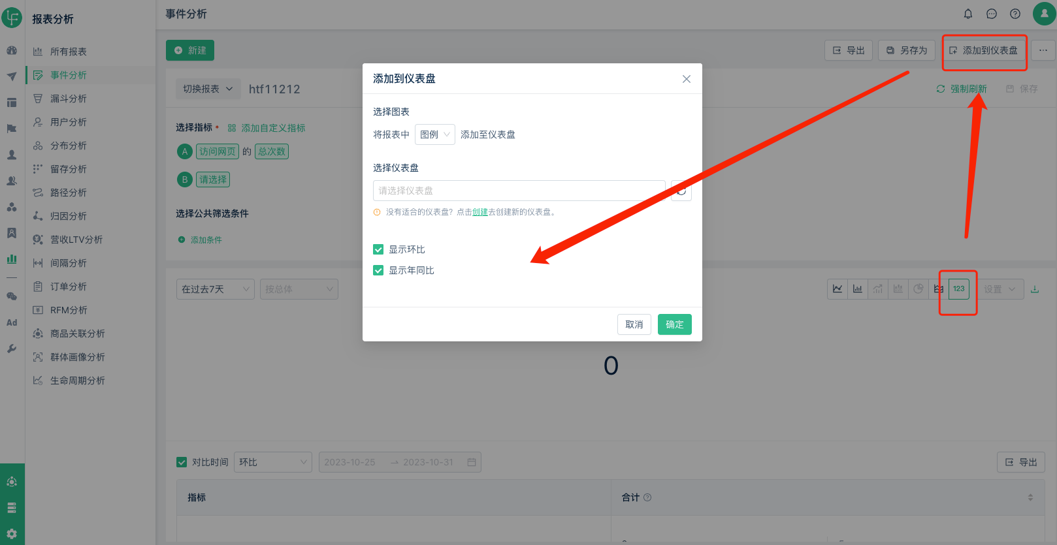Select the line chart view icon

coord(837,289)
